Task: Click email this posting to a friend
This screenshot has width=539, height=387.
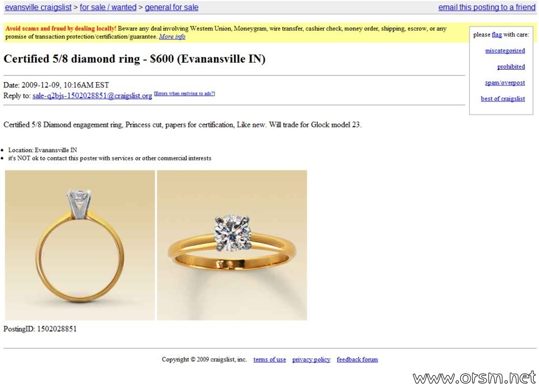Action: coord(487,7)
